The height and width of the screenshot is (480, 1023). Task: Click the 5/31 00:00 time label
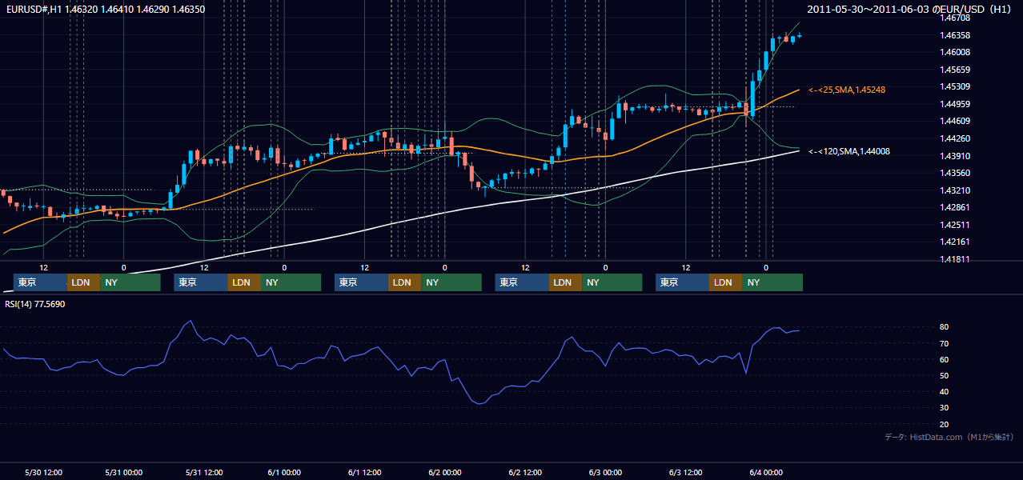coord(123,472)
